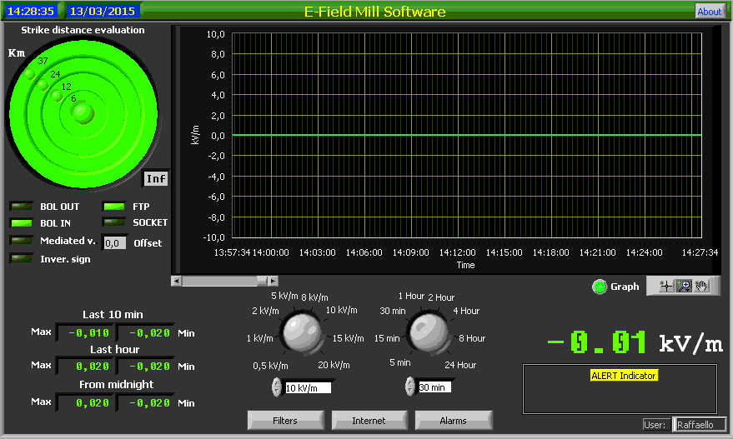
Task: Click the 24 Hour knob position label
Action: click(x=460, y=365)
